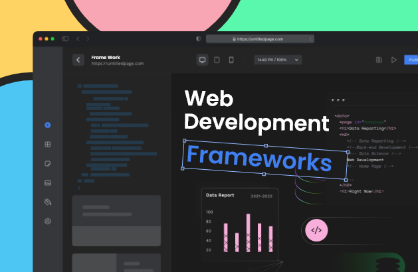418x272 pixels.
Task: Click the save file icon in top bar
Action: pos(379,60)
